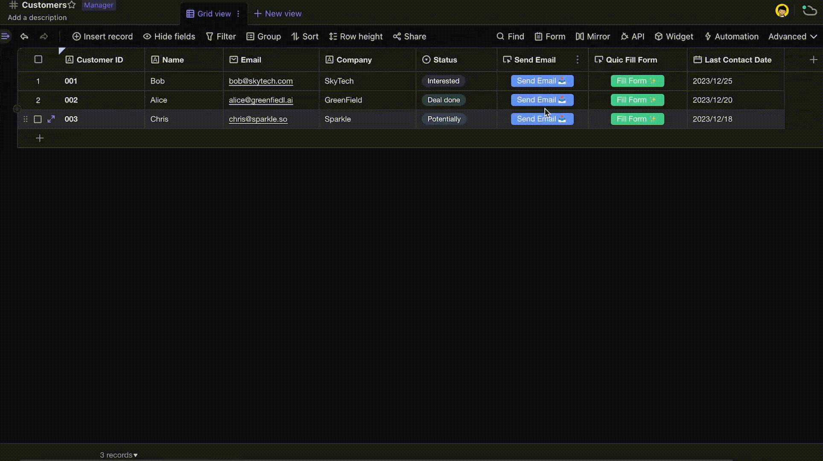Click the Grid view icon

(190, 13)
